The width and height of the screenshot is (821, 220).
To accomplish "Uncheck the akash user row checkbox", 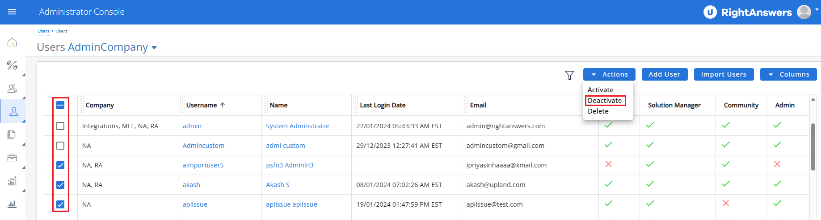I will pyautogui.click(x=60, y=185).
